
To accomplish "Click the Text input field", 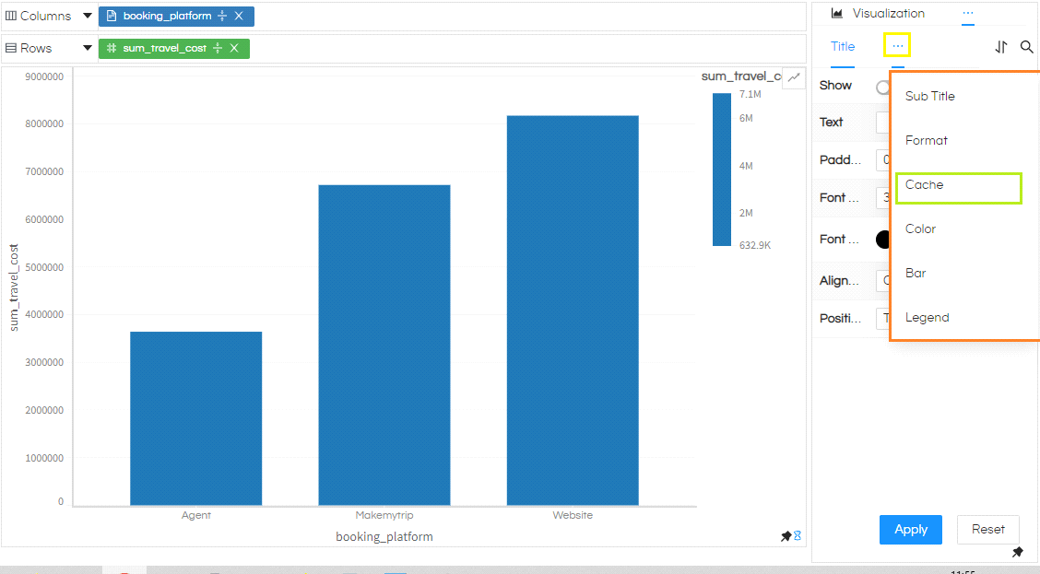I will click(x=883, y=122).
